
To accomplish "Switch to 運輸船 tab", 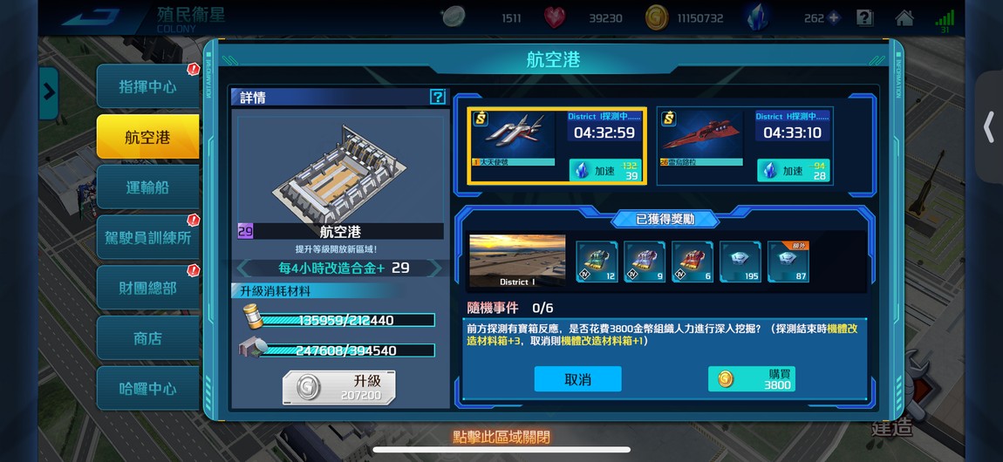I will point(147,187).
